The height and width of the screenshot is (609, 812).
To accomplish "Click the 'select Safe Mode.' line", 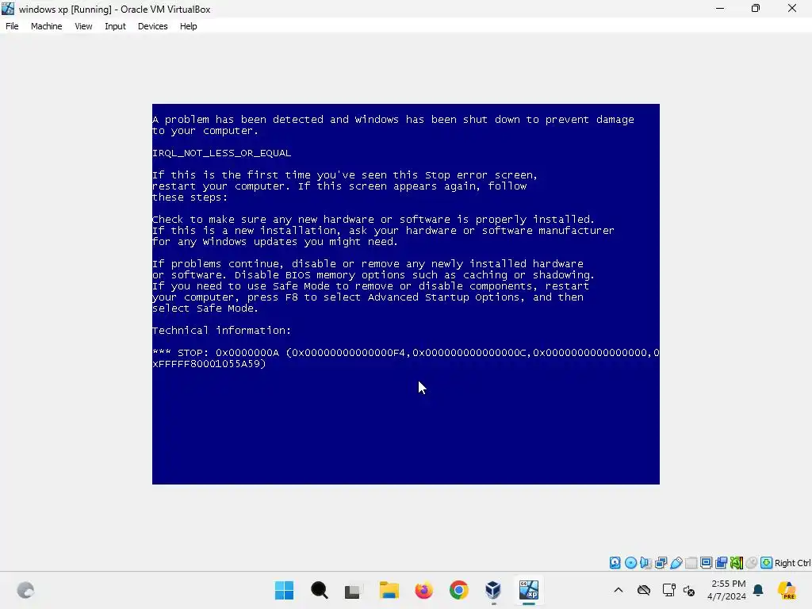I will tap(205, 308).
